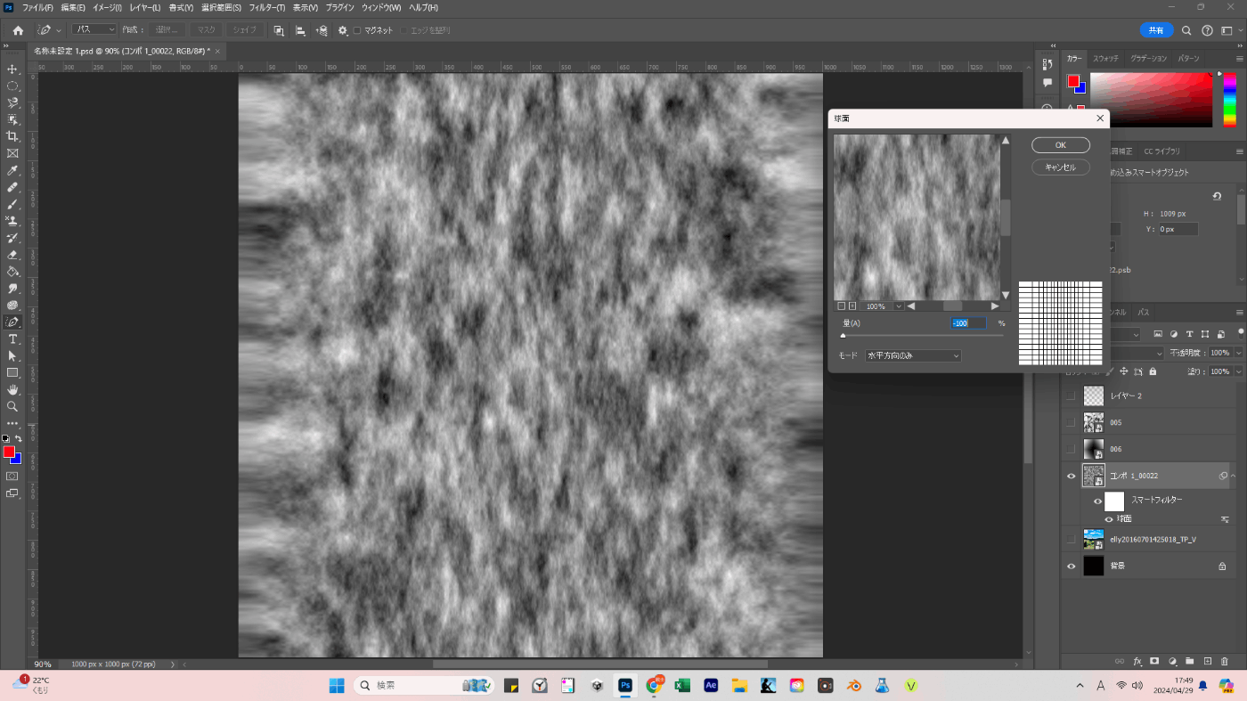Pick the Zoom tool in toolbar
This screenshot has height=701, width=1247.
[x=12, y=406]
